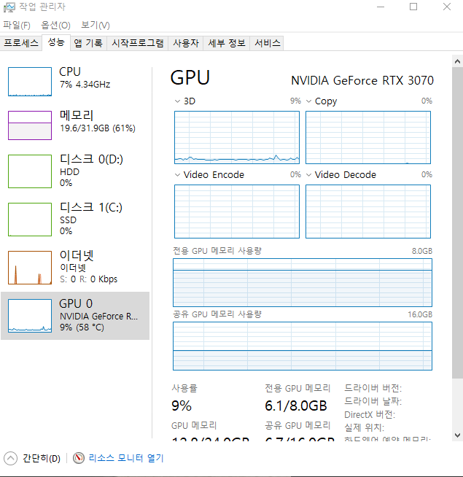463x477 pixels.
Task: Click the 9% (58 °C) GPU text
Action: [x=82, y=327]
